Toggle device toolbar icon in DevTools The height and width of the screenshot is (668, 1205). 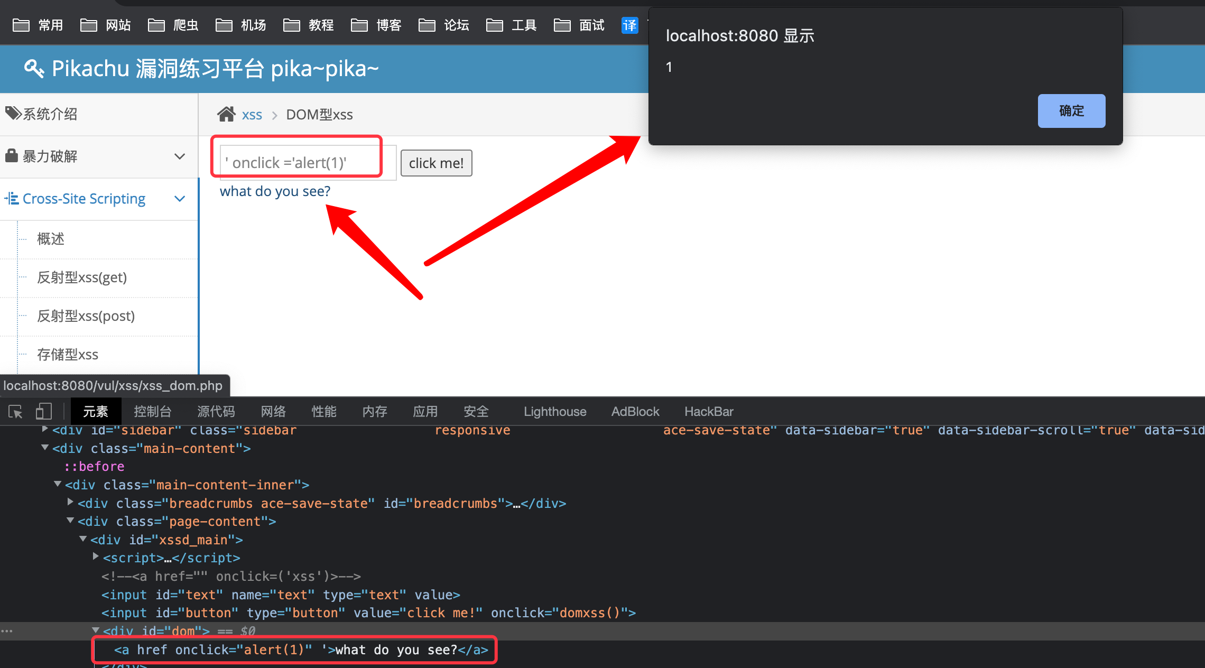pos(44,412)
